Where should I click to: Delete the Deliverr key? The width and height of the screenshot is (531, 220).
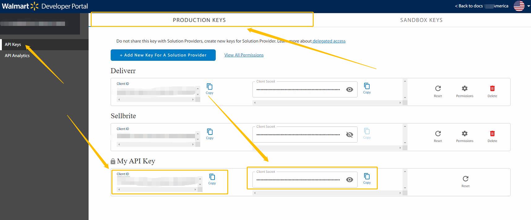tap(492, 91)
